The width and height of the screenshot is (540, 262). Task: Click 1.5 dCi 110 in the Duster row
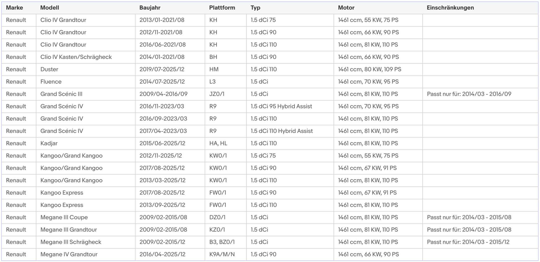[x=290, y=69]
